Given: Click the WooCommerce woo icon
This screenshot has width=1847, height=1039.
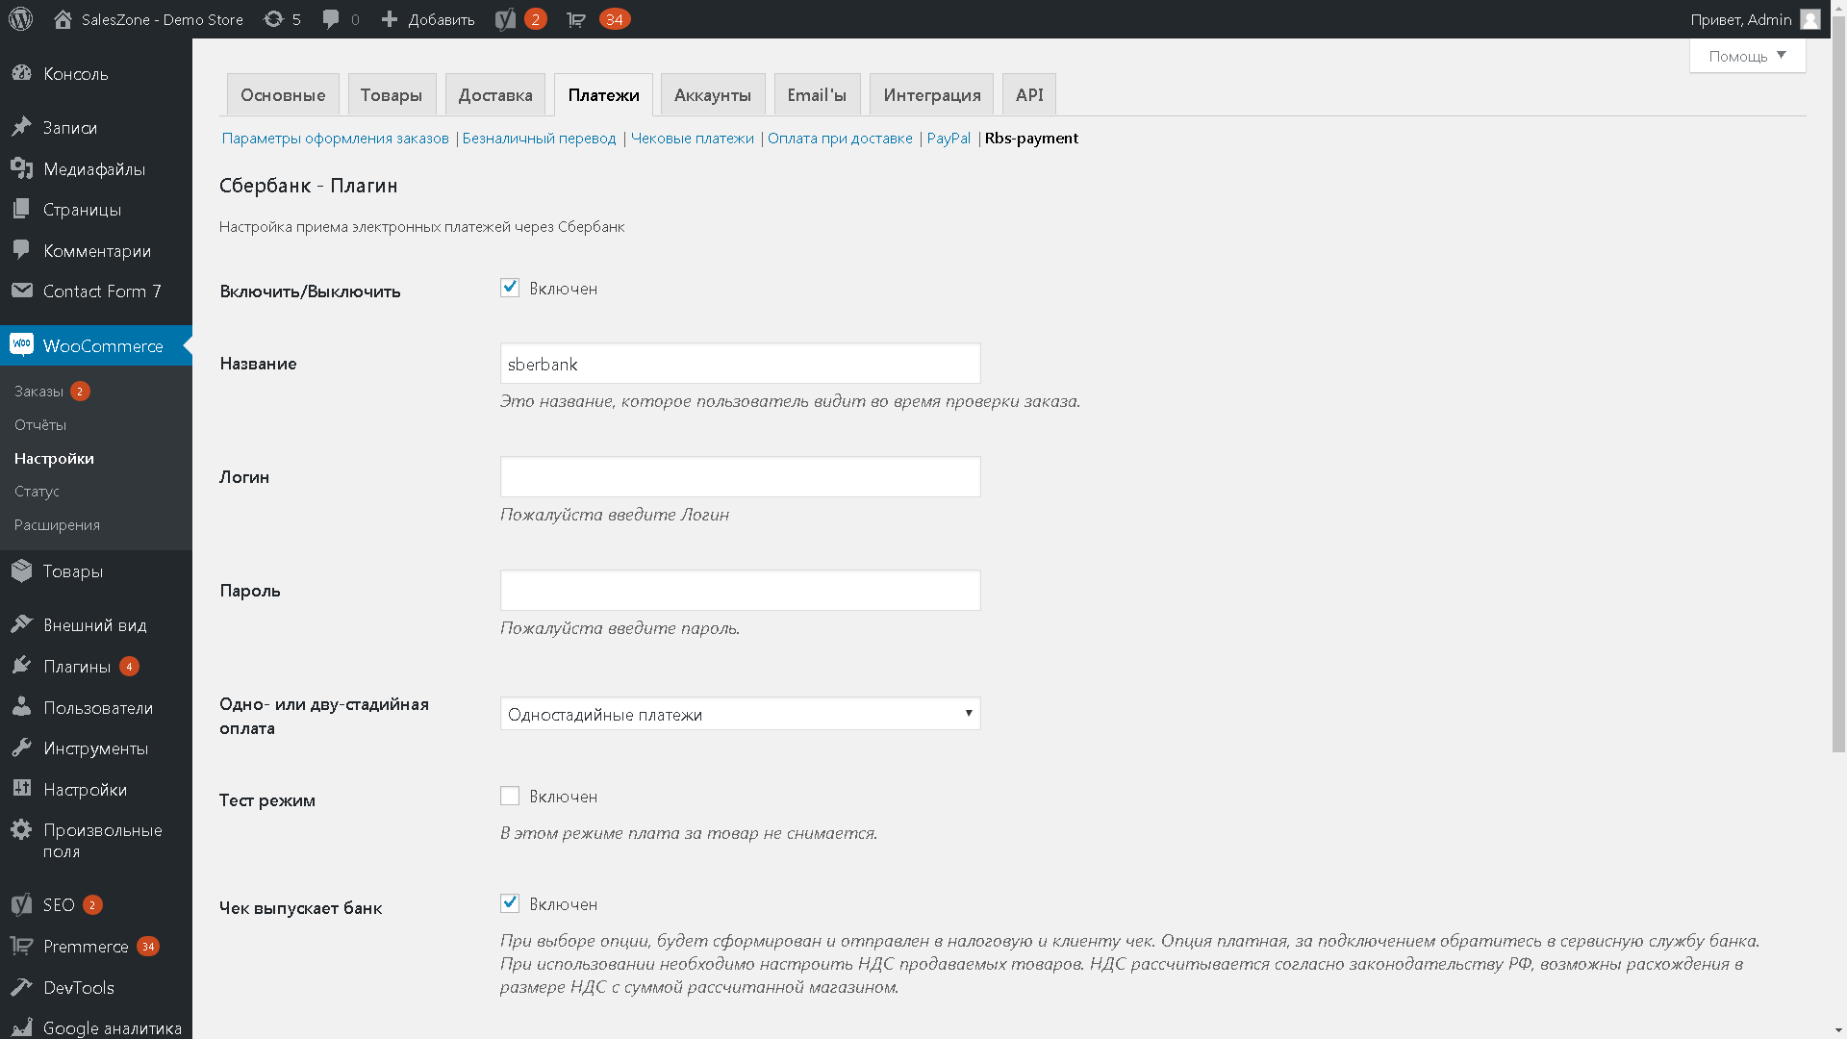Looking at the screenshot, I should pyautogui.click(x=21, y=345).
